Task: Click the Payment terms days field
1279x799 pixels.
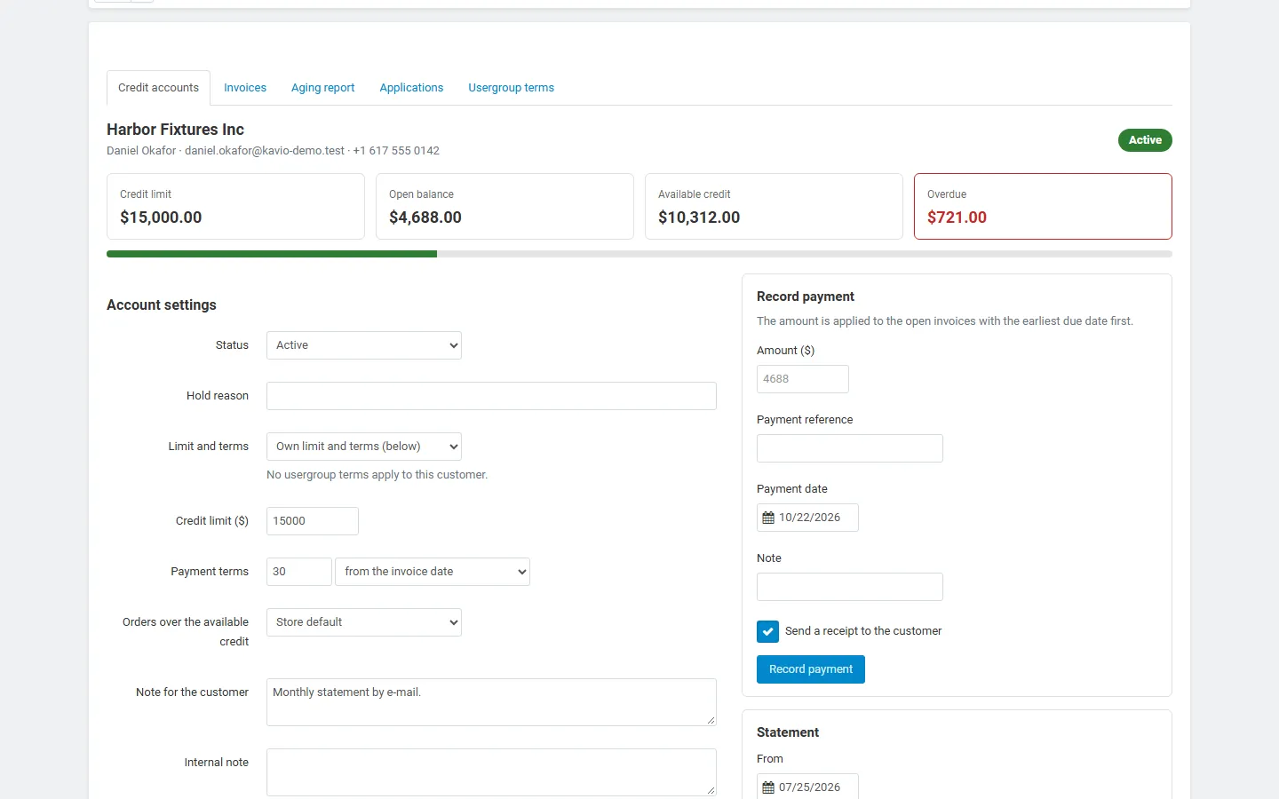Action: pos(299,572)
